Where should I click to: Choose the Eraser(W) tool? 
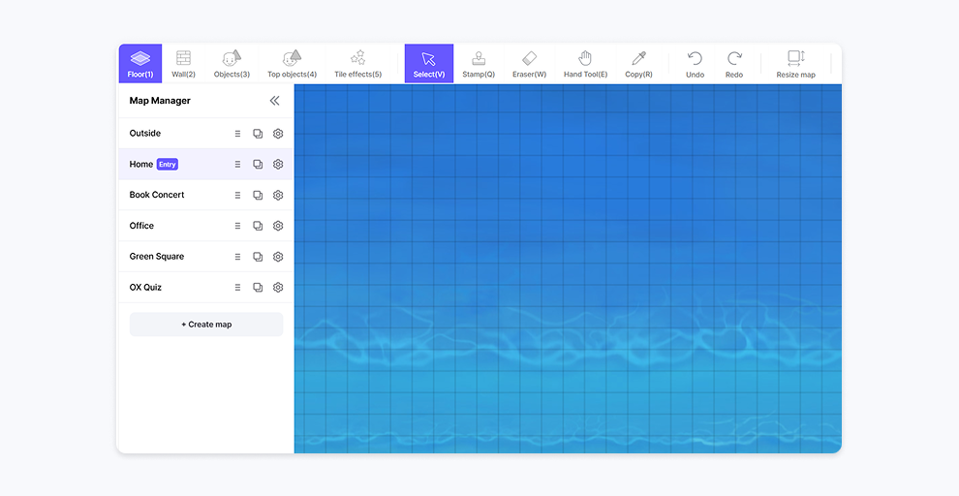(x=529, y=64)
